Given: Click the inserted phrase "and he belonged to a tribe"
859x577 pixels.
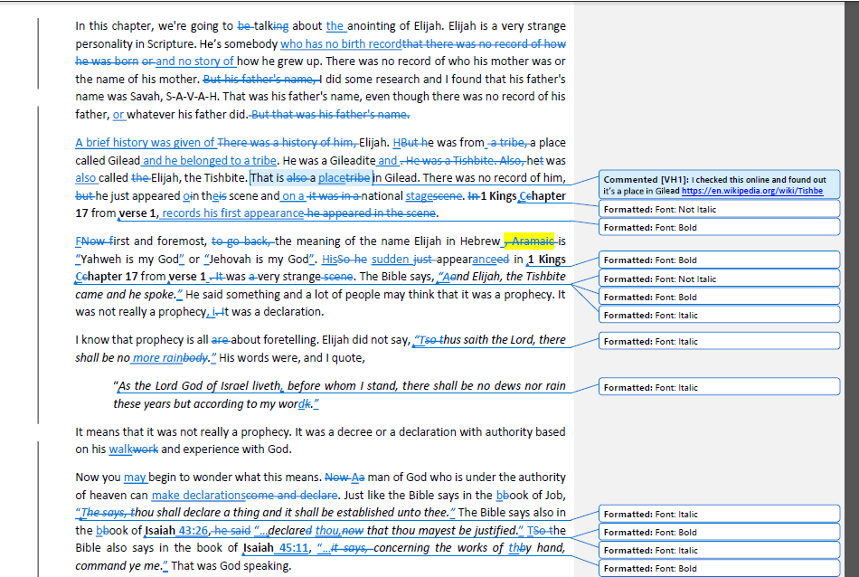Looking at the screenshot, I should click(210, 160).
